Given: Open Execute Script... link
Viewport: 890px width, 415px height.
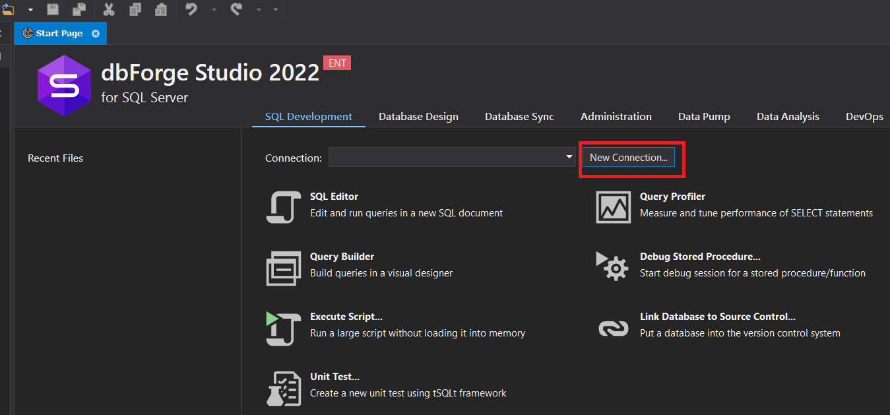Looking at the screenshot, I should [x=346, y=317].
